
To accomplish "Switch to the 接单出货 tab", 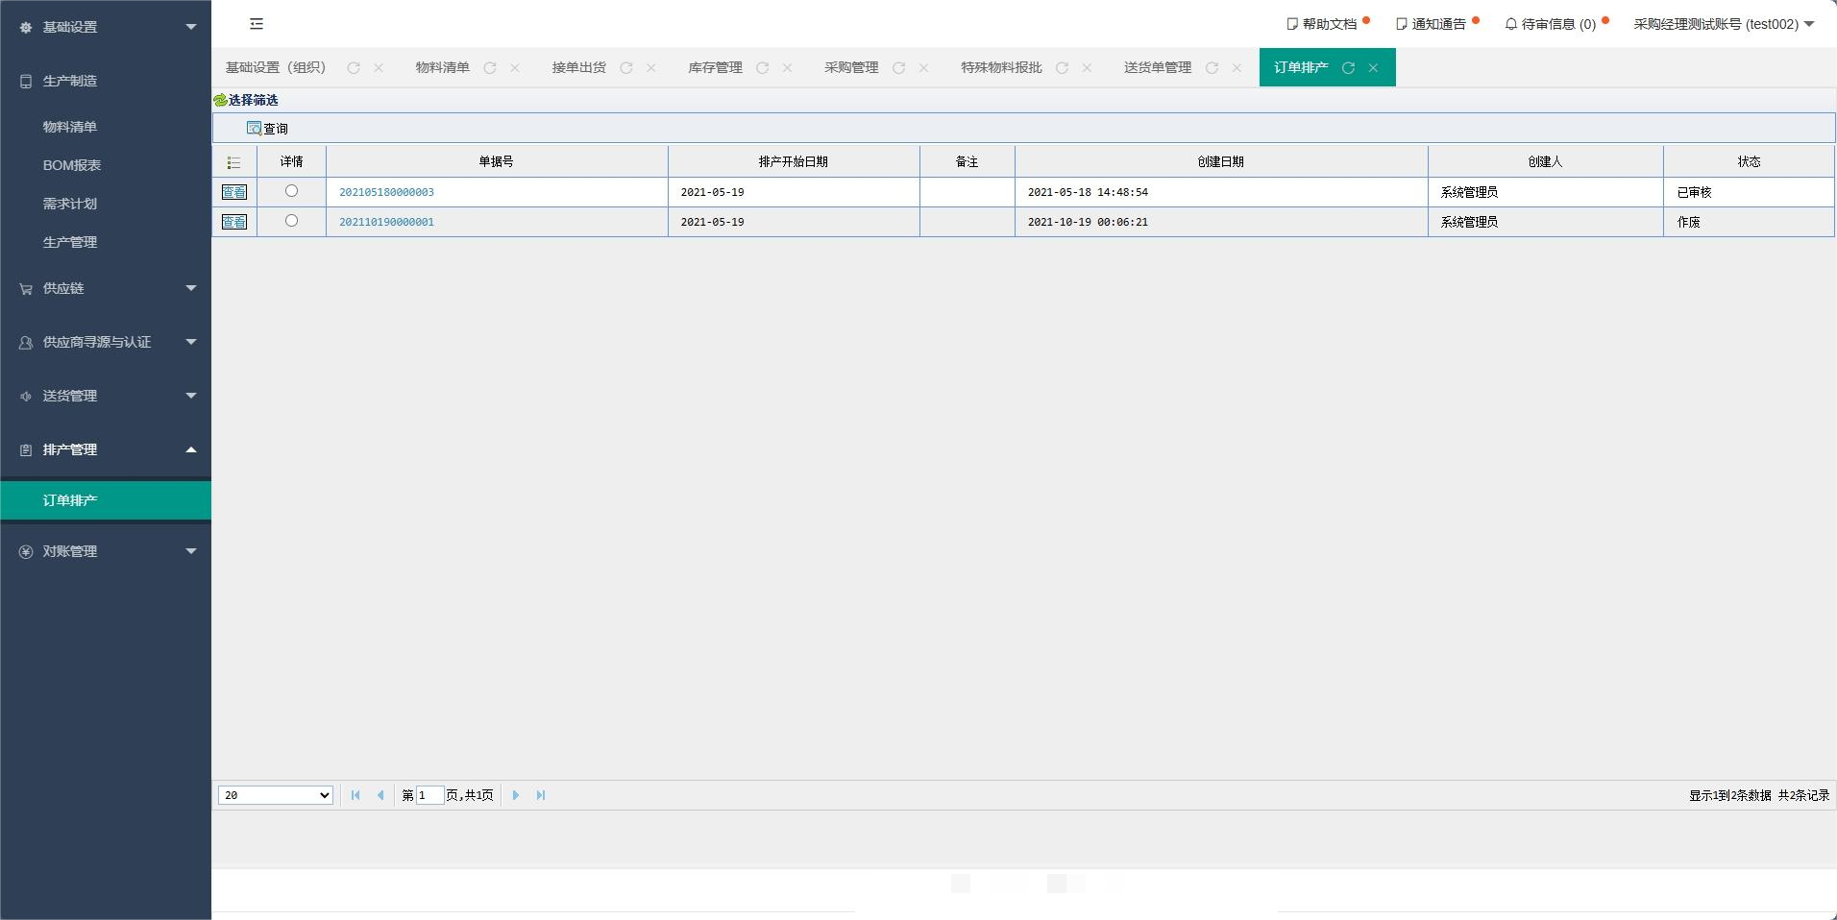I will [x=579, y=68].
